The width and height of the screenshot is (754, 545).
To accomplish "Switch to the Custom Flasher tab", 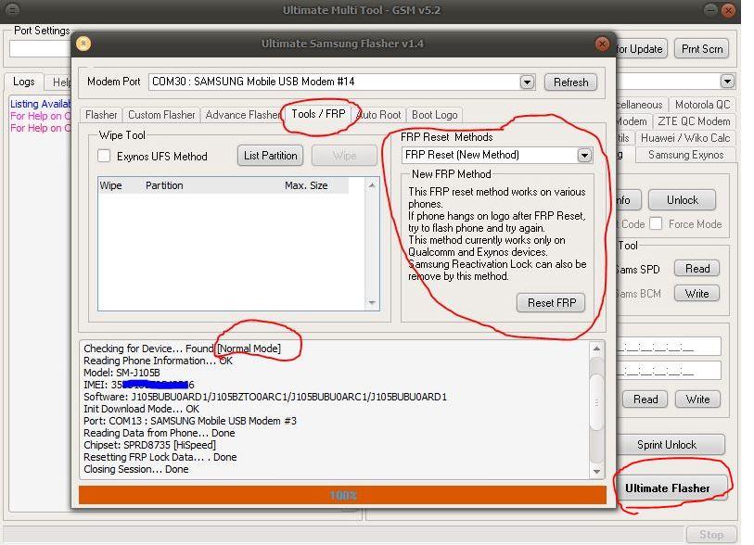I will (x=161, y=115).
